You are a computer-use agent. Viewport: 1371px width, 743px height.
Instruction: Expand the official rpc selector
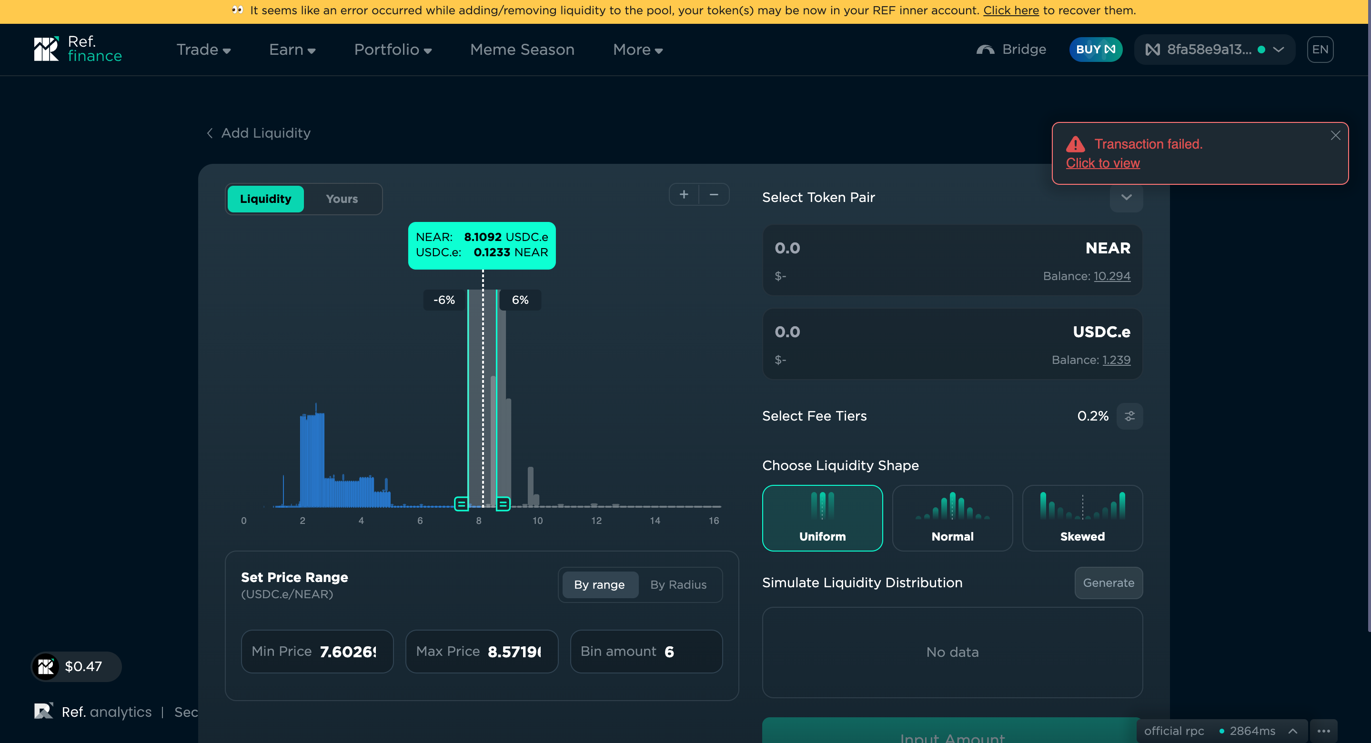1221,731
